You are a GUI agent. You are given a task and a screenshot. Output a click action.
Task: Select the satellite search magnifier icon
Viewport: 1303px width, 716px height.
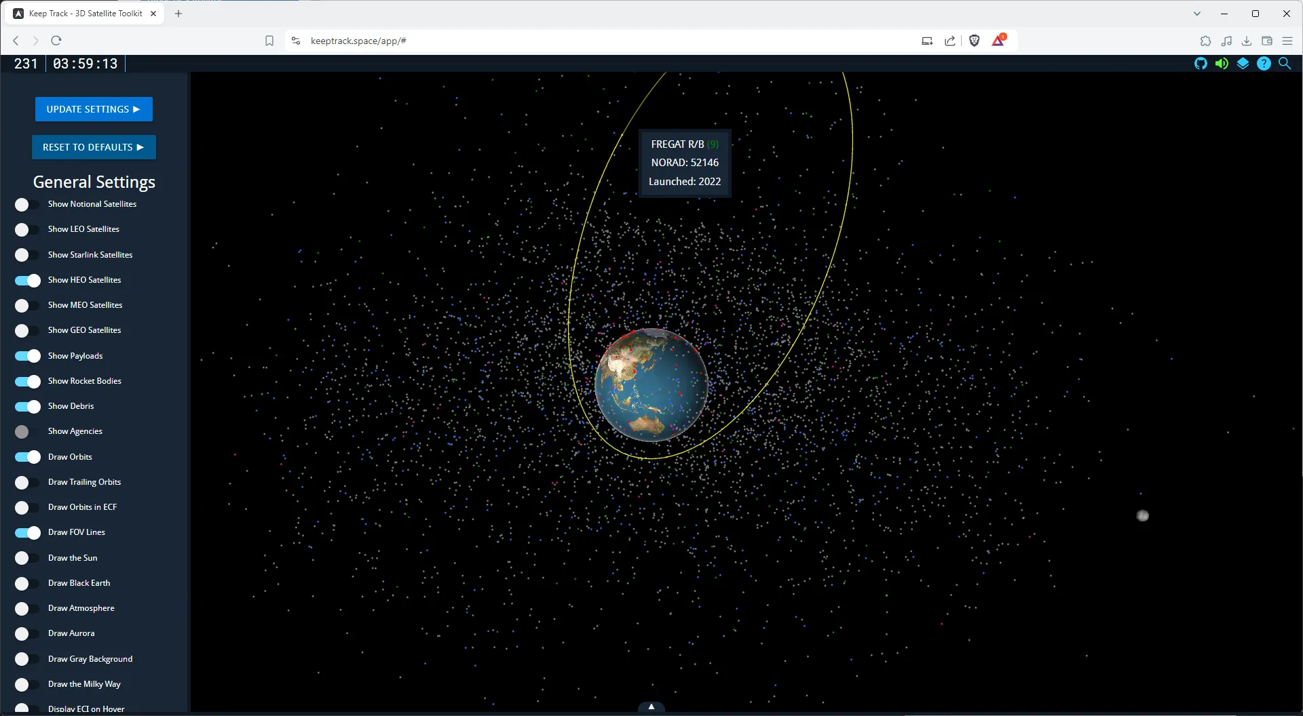tap(1285, 63)
